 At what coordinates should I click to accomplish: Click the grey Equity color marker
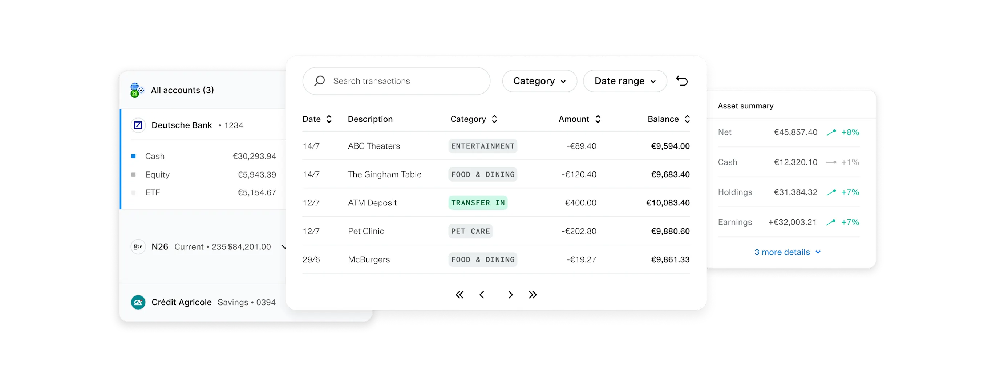[133, 174]
